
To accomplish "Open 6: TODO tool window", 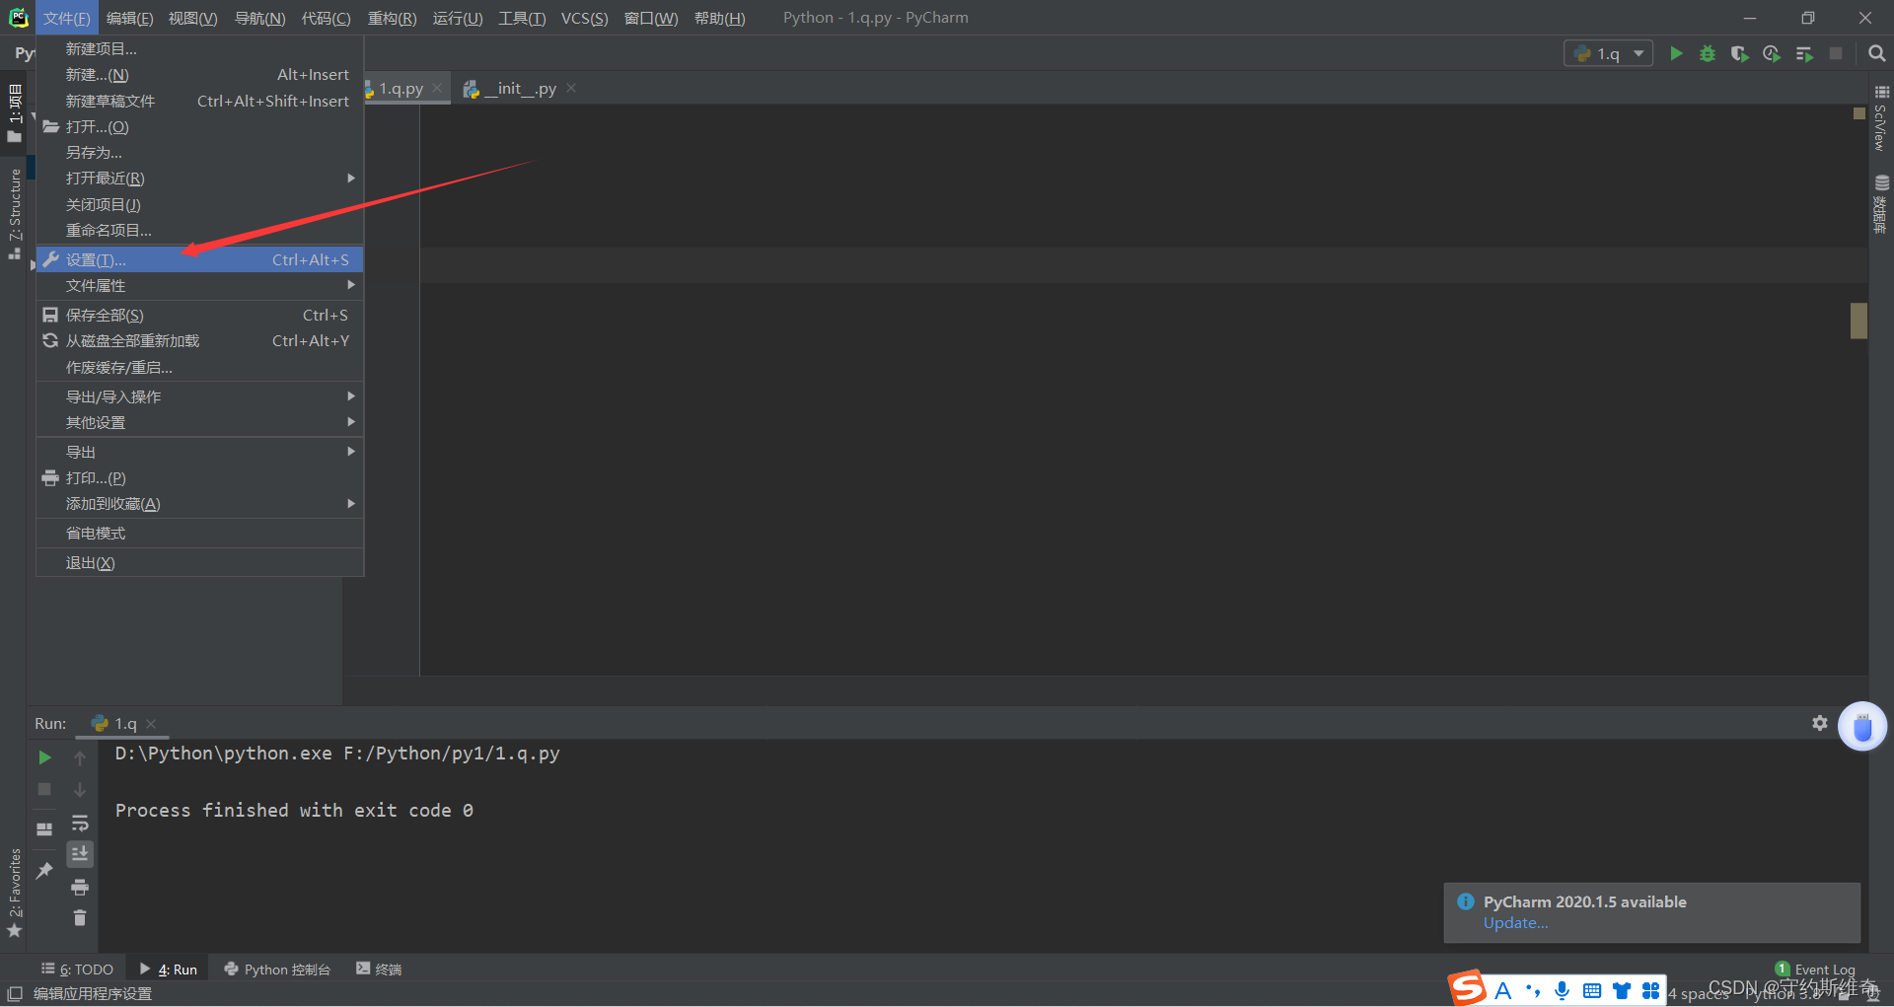I will point(78,970).
